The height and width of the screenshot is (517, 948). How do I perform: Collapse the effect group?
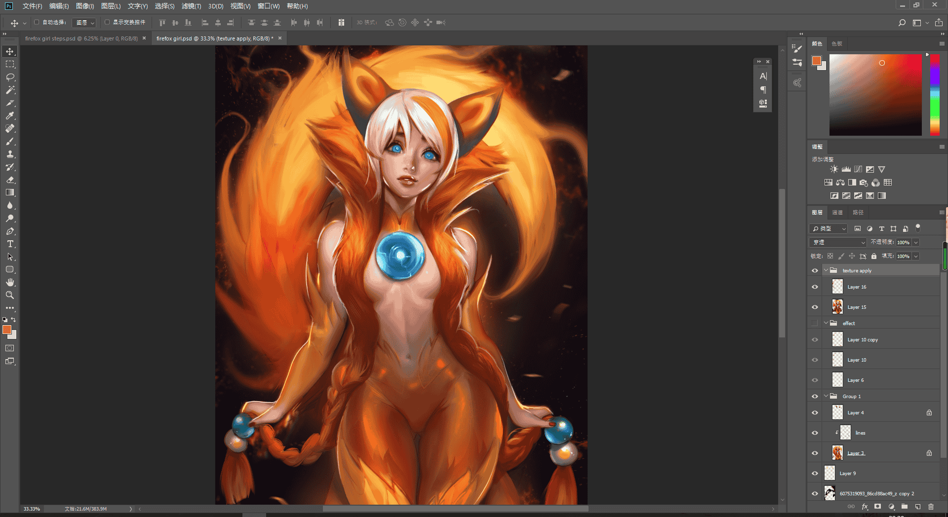point(826,323)
